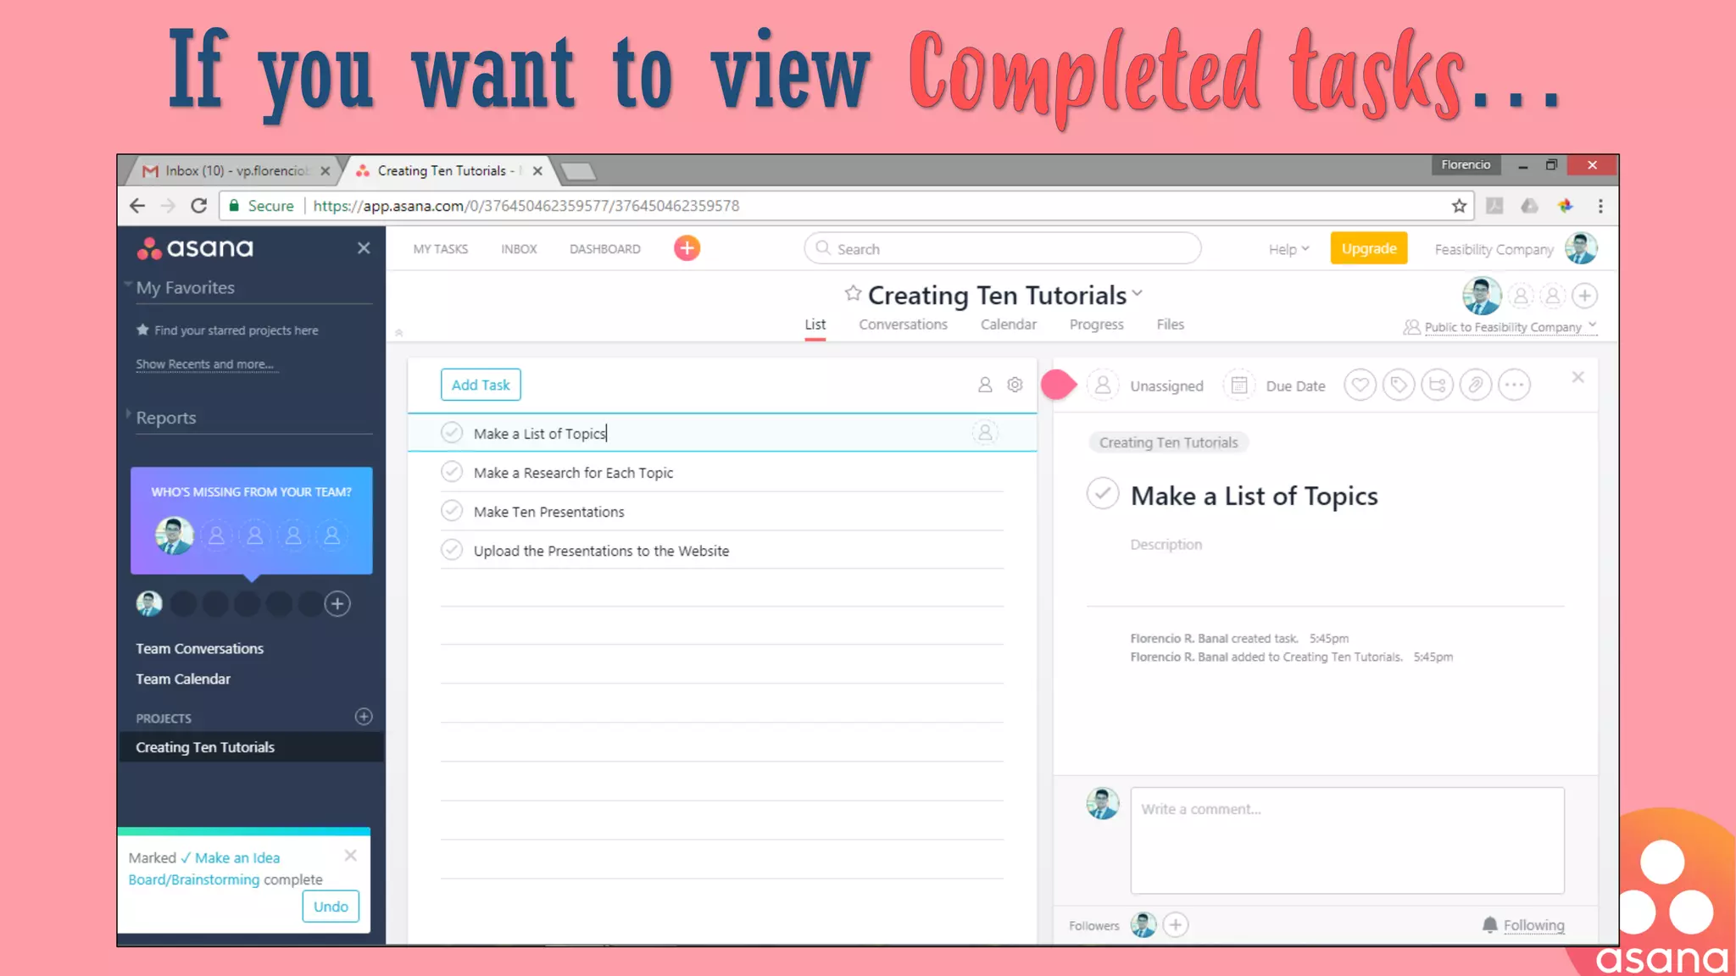The height and width of the screenshot is (976, 1736).
Task: Click the heart like icon in task pane
Action: (x=1360, y=385)
